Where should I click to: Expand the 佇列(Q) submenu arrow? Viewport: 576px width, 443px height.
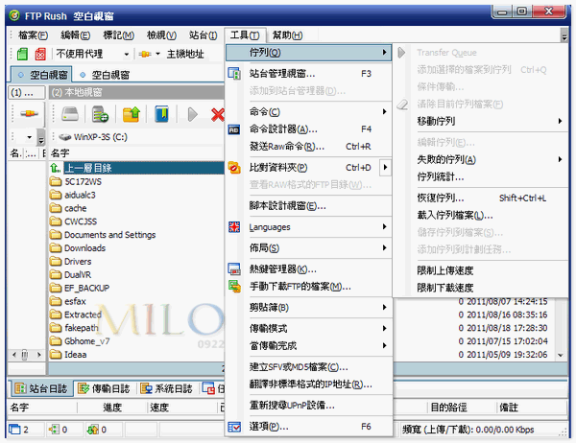(x=384, y=52)
